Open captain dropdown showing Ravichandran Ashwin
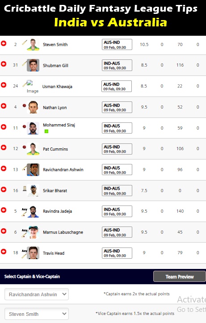This screenshot has height=323, width=206. click(37, 294)
